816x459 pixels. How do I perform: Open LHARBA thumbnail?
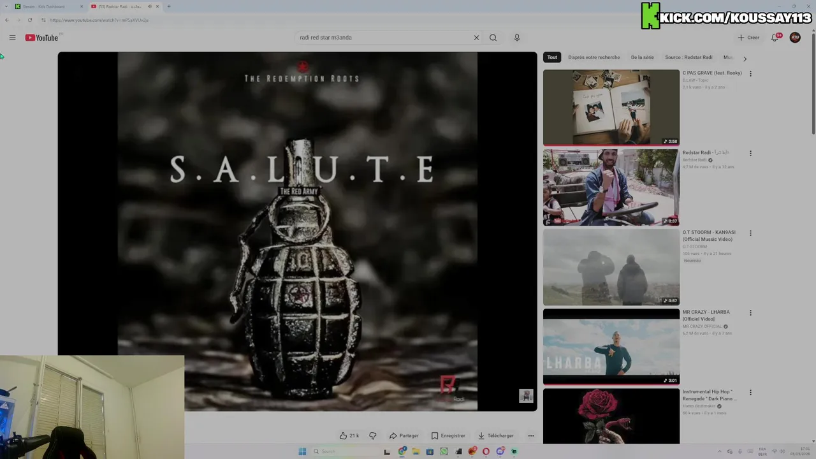(x=611, y=347)
